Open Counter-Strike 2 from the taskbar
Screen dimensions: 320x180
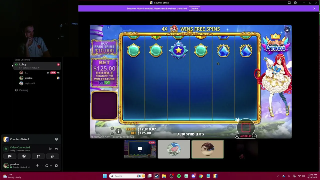coord(215,176)
